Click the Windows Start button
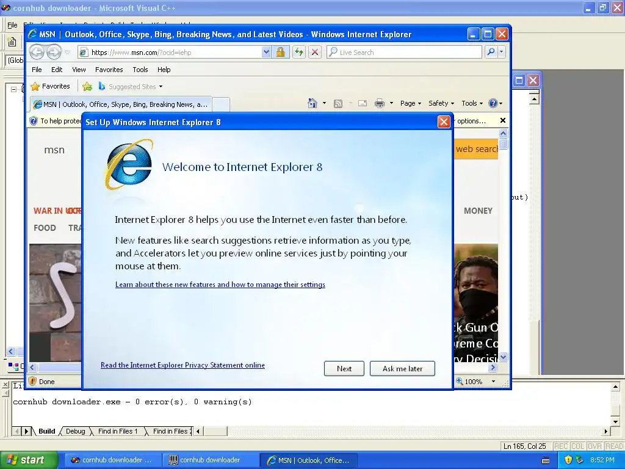Screen dimensions: 625x469 [29, 460]
